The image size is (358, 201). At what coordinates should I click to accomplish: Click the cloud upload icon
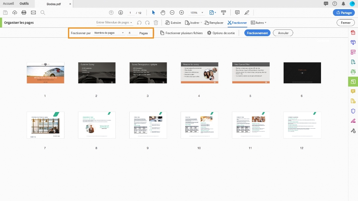[x=15, y=13]
